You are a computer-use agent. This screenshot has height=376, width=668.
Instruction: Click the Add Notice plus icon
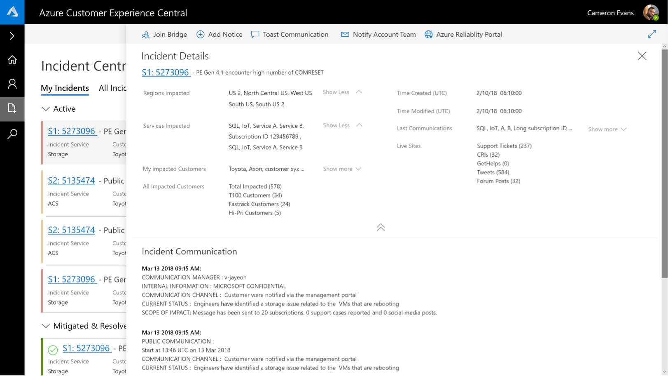(201, 35)
